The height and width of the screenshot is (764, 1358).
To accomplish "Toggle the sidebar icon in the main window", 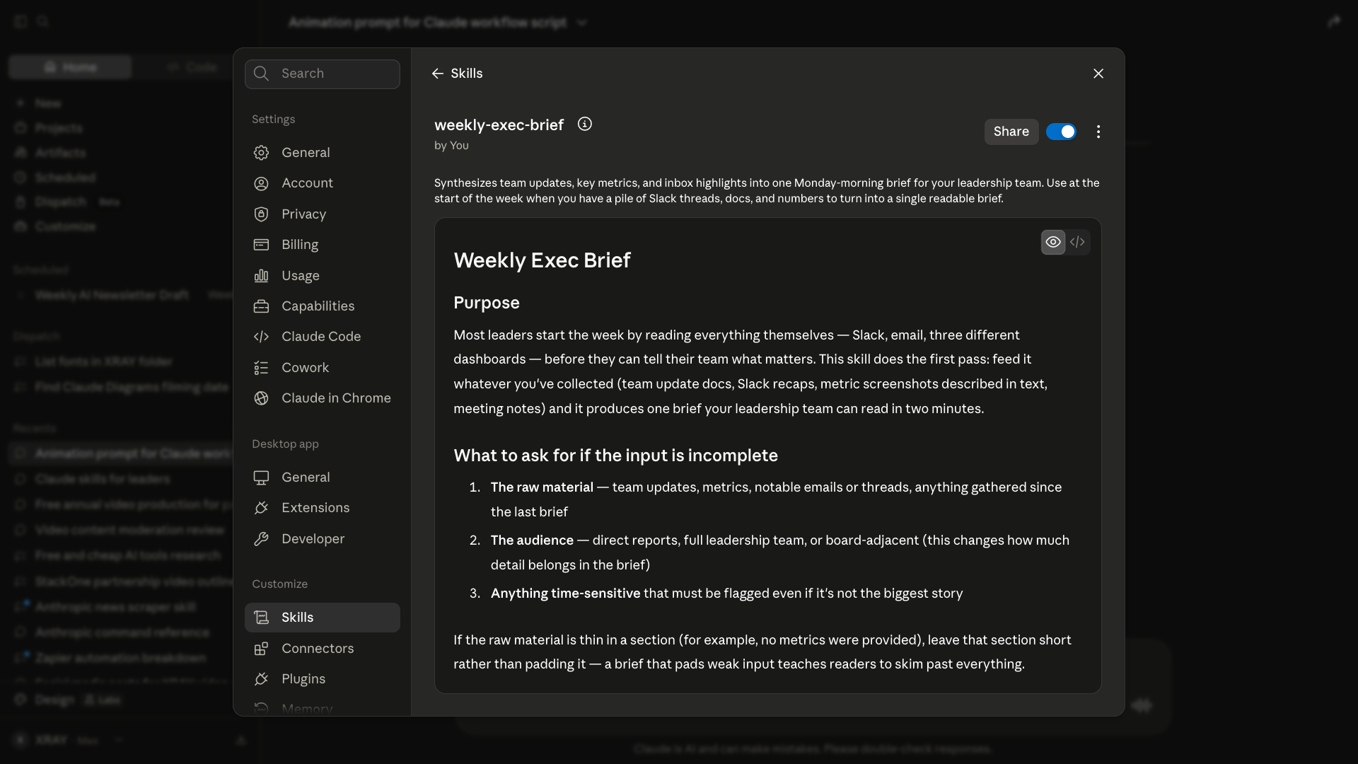I will pos(21,22).
